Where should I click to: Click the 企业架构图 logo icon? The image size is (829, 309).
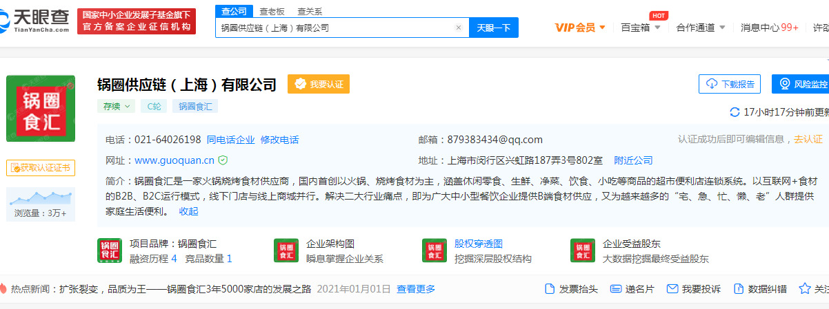(286, 251)
